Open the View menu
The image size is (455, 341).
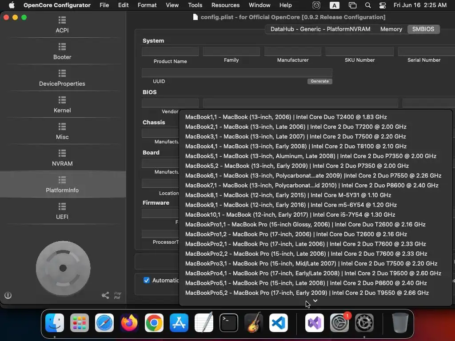tap(172, 5)
